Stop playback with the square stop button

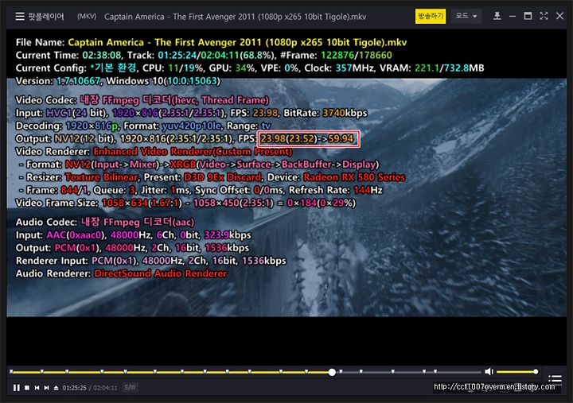tap(27, 388)
